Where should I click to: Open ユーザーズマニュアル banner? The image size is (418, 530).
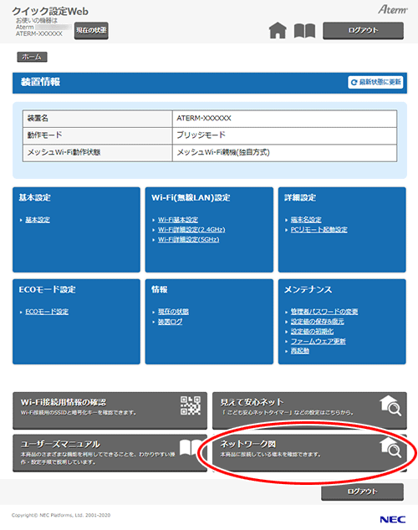point(110,453)
